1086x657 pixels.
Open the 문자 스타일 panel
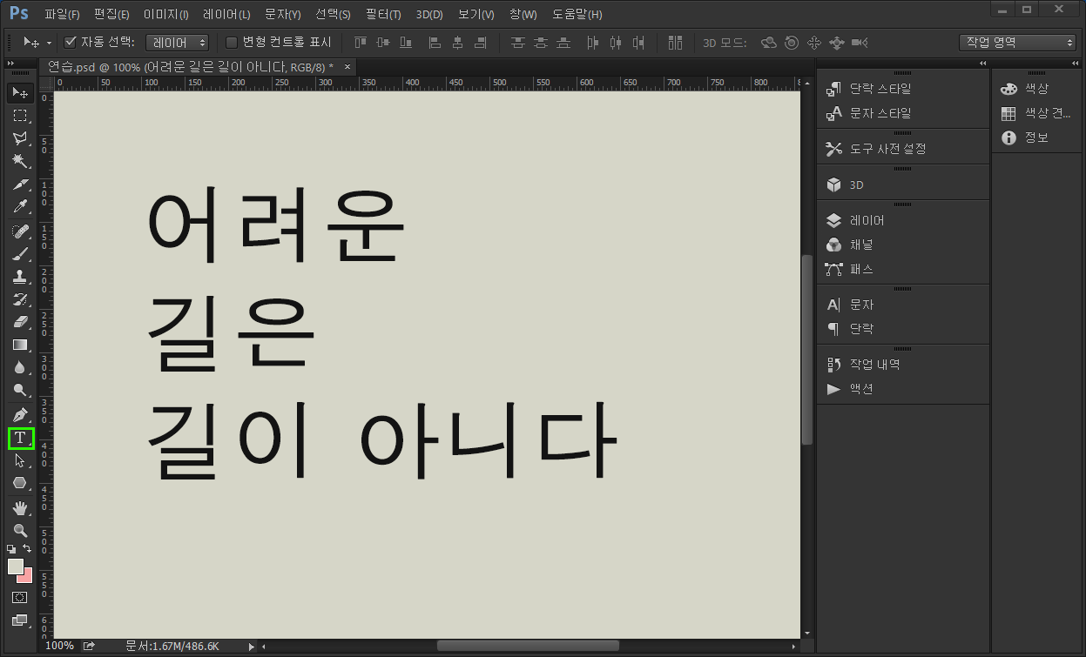[880, 113]
